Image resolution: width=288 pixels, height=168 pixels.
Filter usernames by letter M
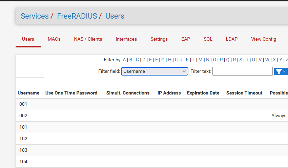pyautogui.click(x=200, y=60)
